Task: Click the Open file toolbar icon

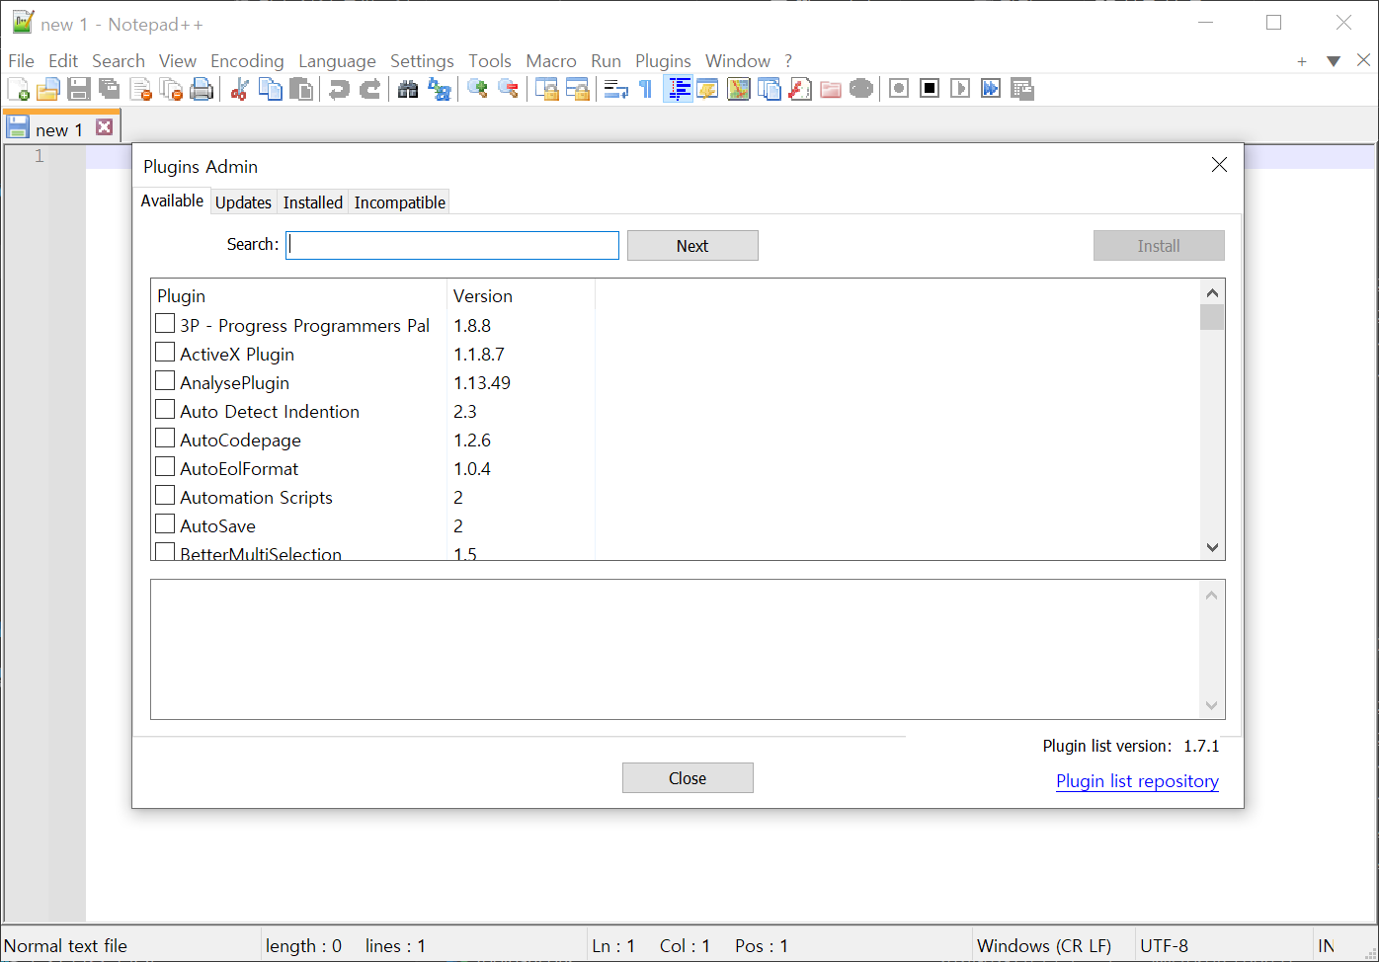Action: pos(48,89)
